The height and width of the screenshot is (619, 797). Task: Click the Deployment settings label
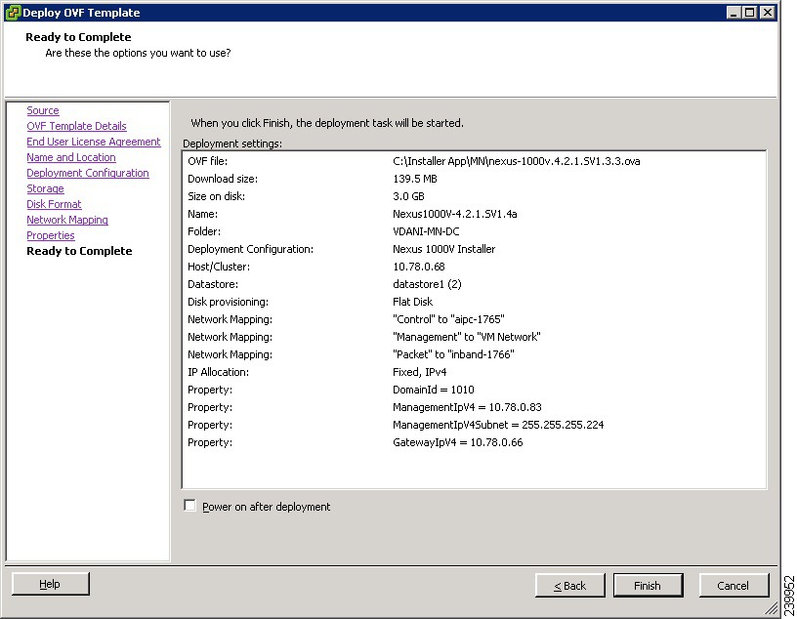point(232,144)
